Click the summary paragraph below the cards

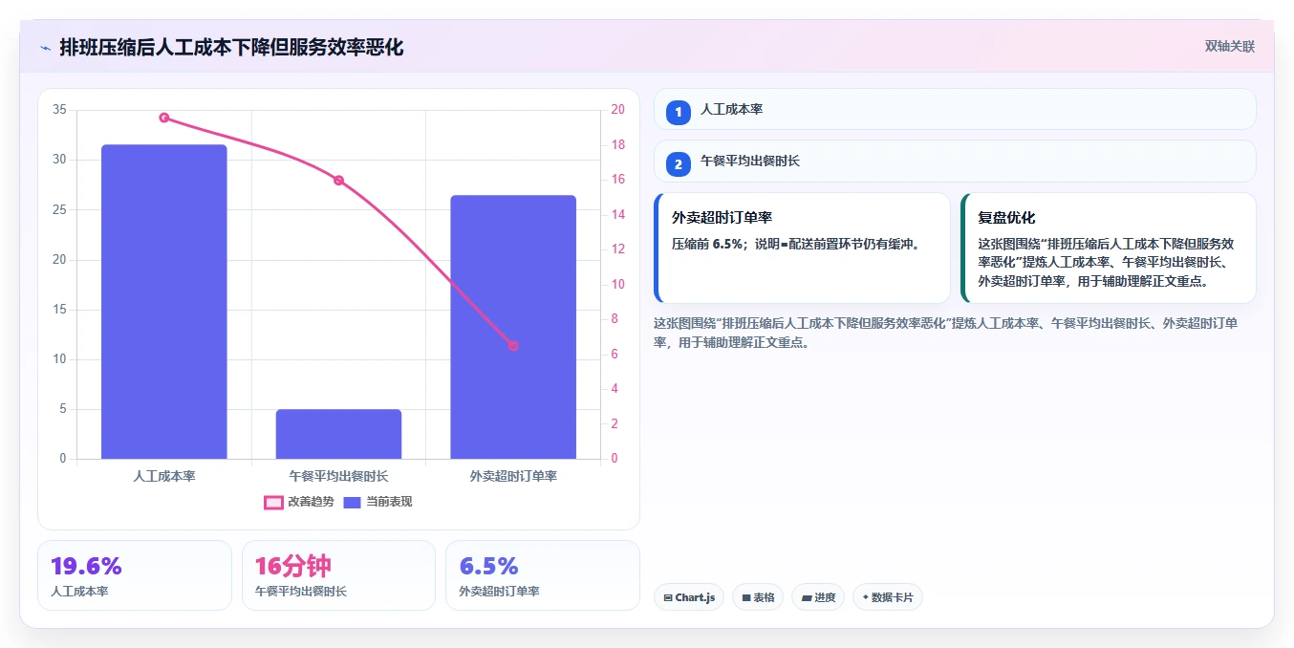(x=946, y=333)
